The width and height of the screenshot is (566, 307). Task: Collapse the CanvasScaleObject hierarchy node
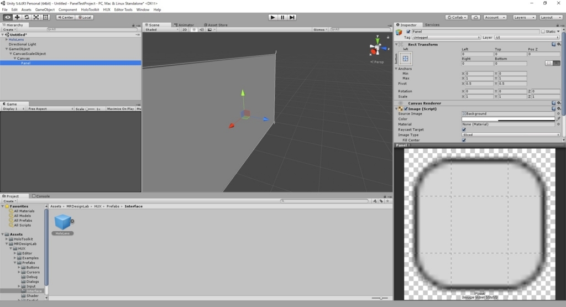[x=11, y=54]
